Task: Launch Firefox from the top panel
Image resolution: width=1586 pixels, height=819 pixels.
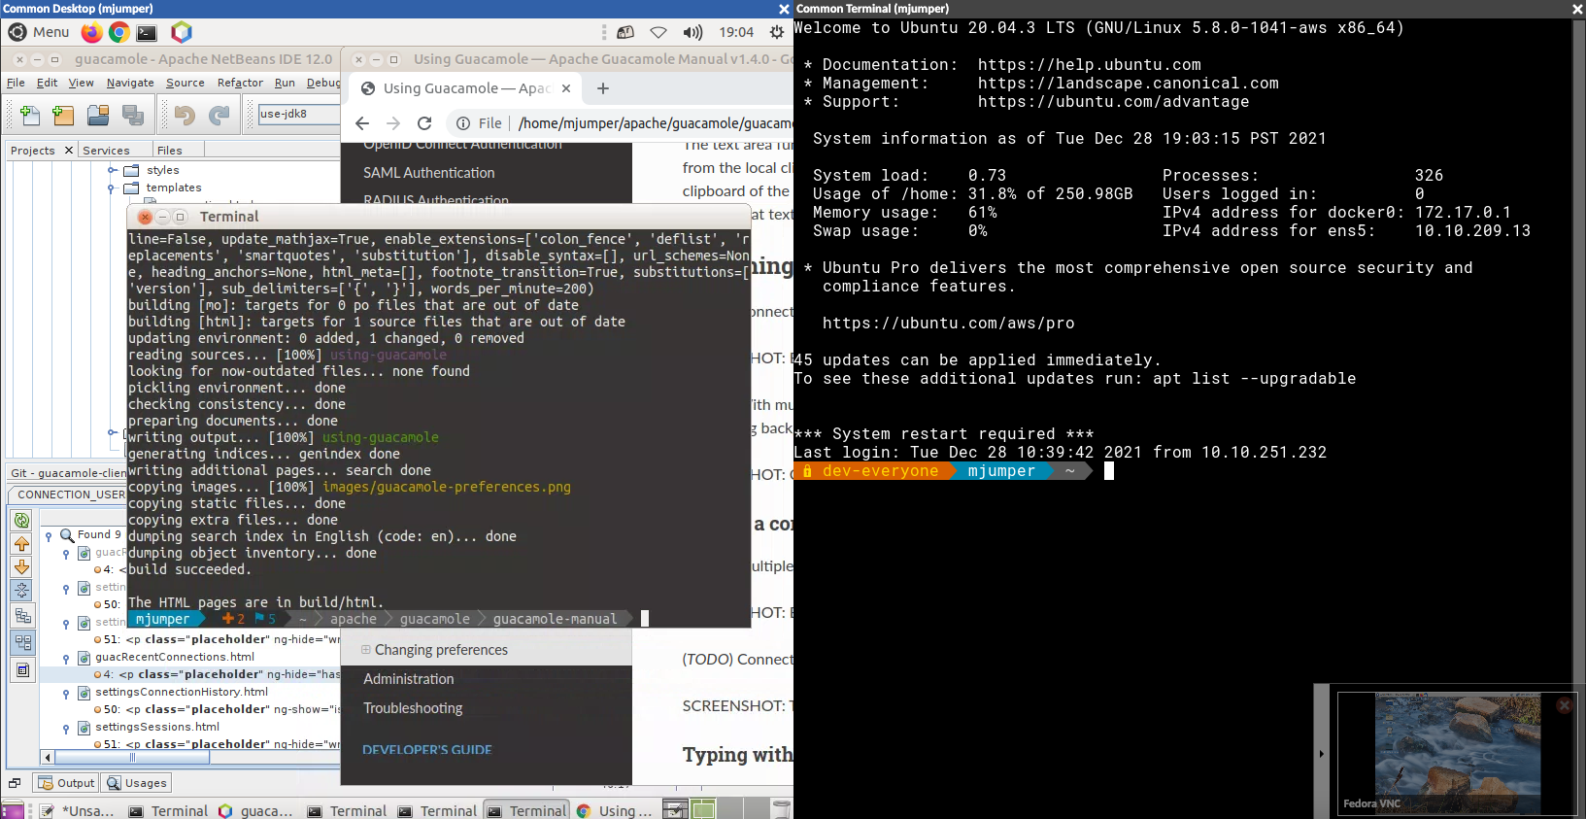Action: click(x=91, y=32)
